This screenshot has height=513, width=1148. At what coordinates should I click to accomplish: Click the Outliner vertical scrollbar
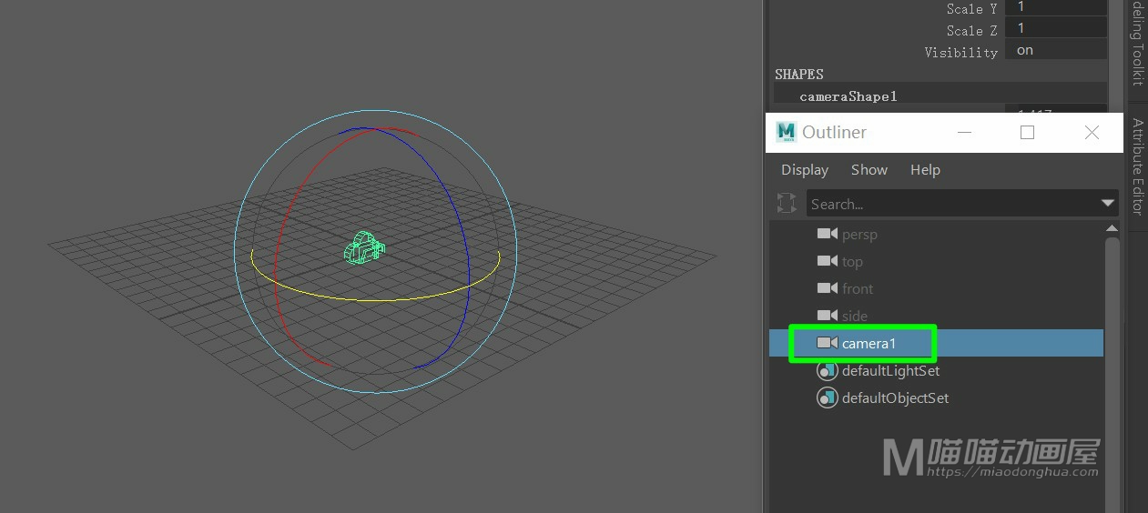click(1112, 373)
